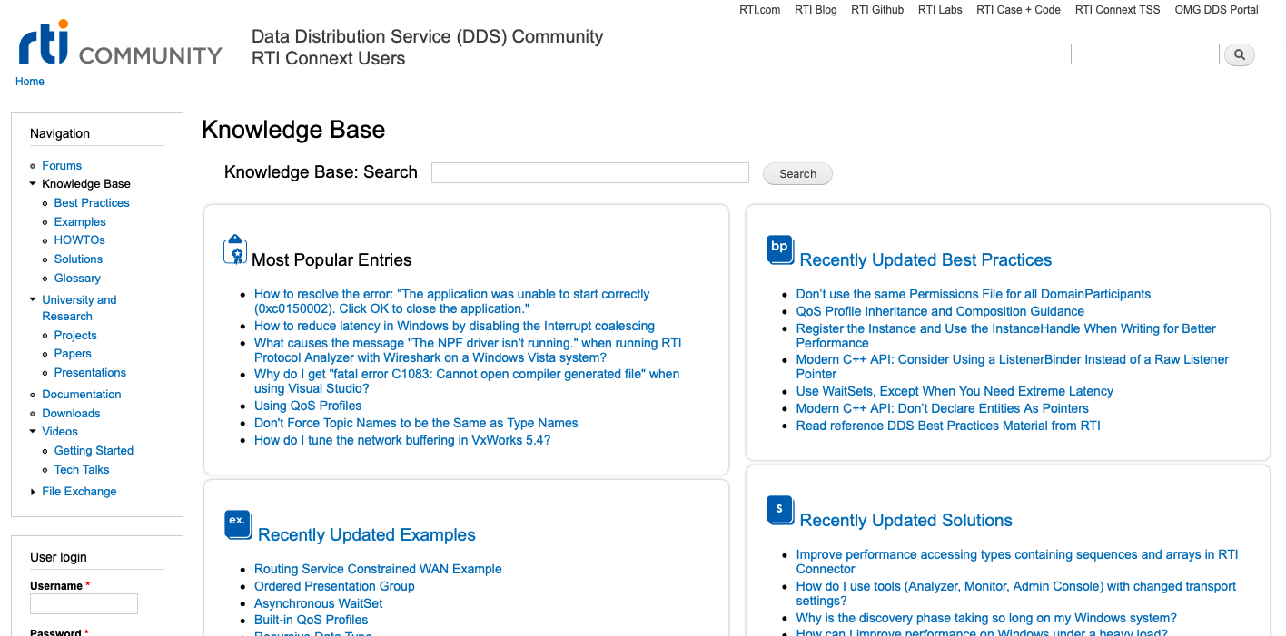The height and width of the screenshot is (636, 1286).
Task: Open Routing Service Constrained WAN Example
Action: coord(378,570)
